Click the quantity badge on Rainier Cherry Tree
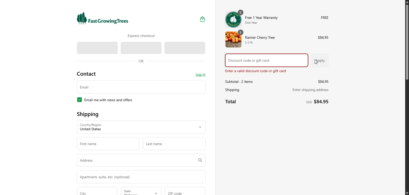The image size is (409, 195). click(240, 32)
